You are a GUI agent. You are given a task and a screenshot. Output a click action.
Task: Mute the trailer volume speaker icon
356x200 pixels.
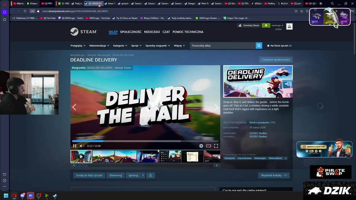[82, 146]
